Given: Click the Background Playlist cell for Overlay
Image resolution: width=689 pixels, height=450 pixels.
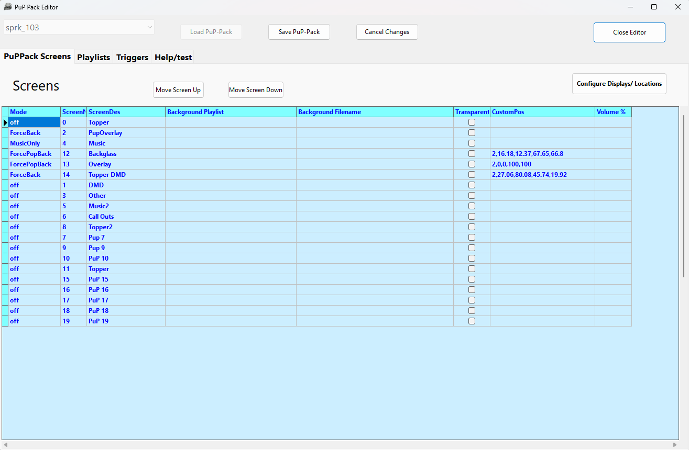Looking at the screenshot, I should (x=231, y=164).
